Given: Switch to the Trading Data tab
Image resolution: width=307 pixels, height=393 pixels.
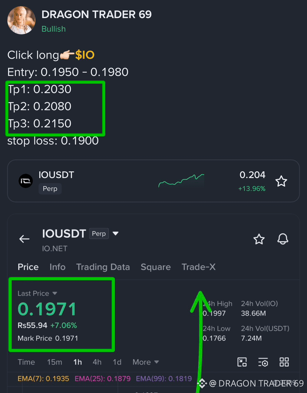Looking at the screenshot, I should click(x=103, y=267).
